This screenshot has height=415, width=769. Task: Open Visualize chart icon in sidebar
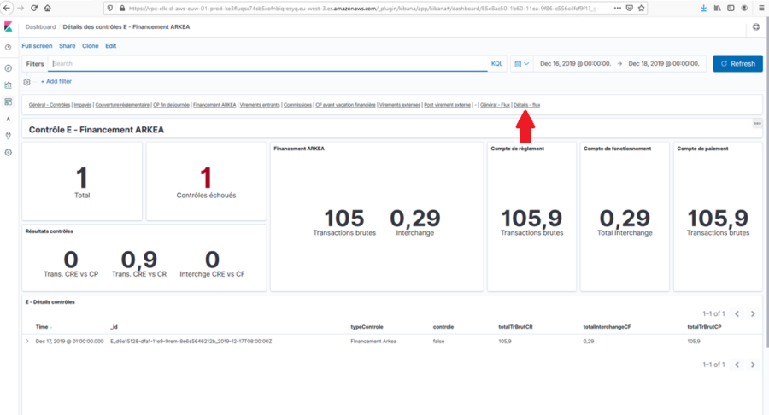(x=8, y=85)
